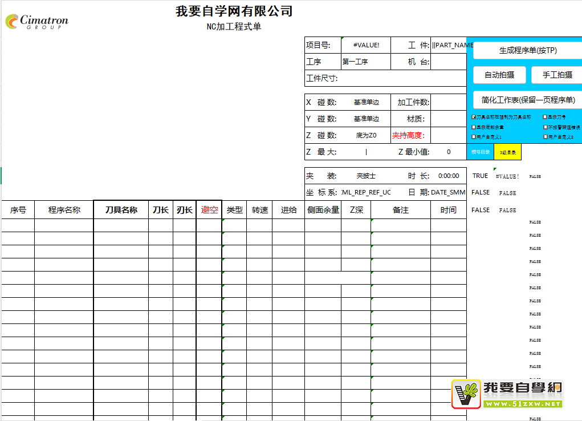
Task: Click the yellow 3级目录 cell
Action: click(x=507, y=152)
